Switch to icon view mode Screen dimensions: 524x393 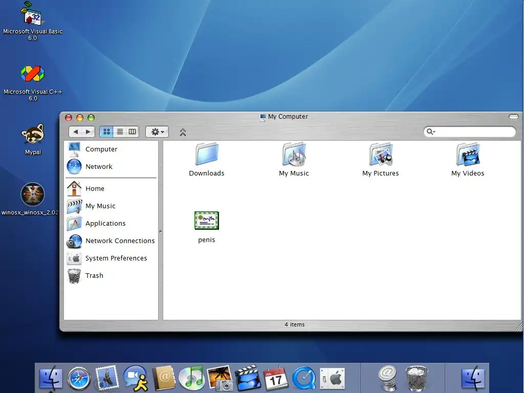tap(106, 132)
